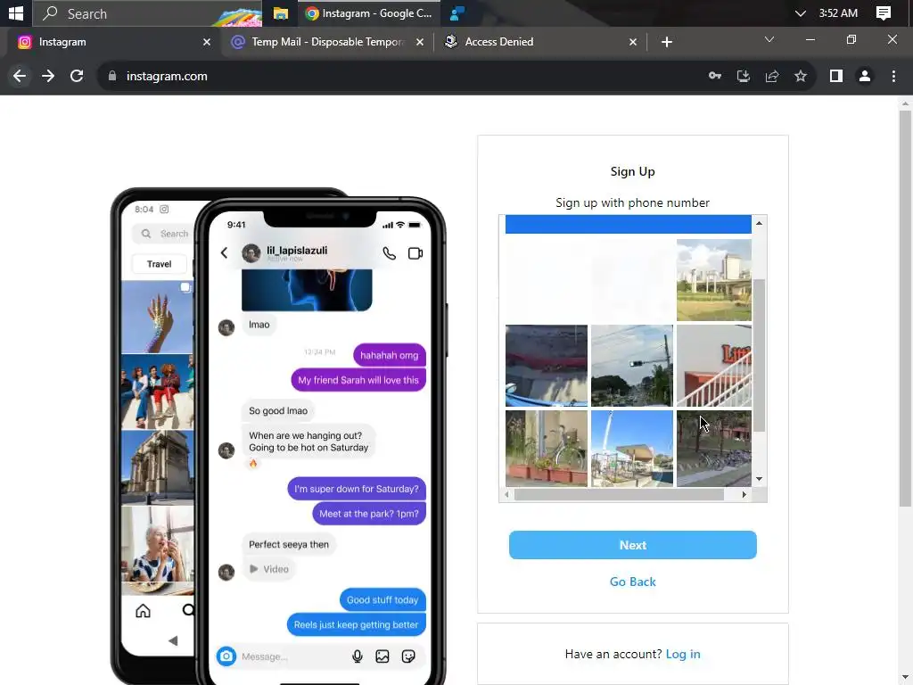Image resolution: width=913 pixels, height=685 pixels.
Task: Tap the video call icon in chat mockup
Action: 415,253
